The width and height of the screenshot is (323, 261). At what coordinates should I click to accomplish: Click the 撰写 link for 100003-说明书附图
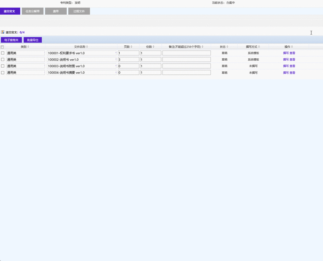(286, 66)
